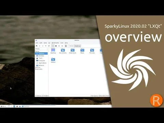Click the file manager window title icon
Screen dimensions: 164x123
(36, 40)
